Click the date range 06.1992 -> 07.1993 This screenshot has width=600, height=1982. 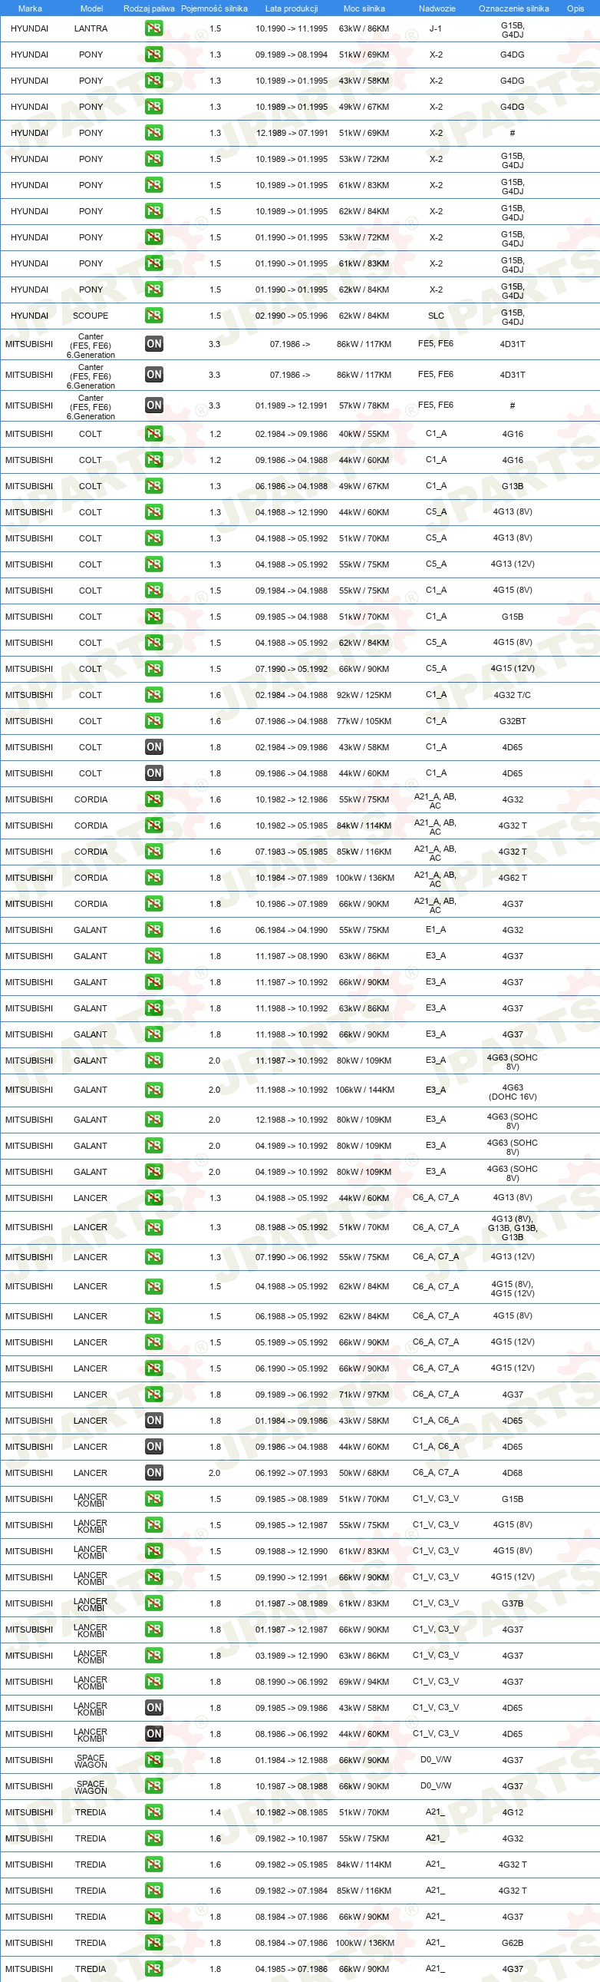[x=292, y=1473]
